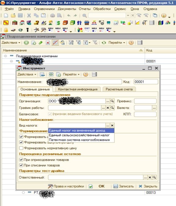Choose Патентная система налогообложения
Viewport: 176px width, 206px height.
(81, 140)
